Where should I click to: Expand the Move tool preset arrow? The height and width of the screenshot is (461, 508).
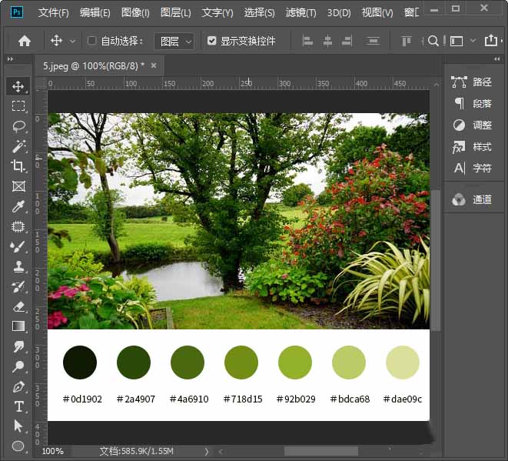pos(72,42)
